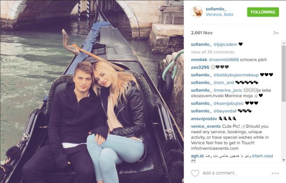Image resolution: width=286 pixels, height=183 pixels.
Task: Click the scrollbar down arrow in comments
Action: [x=284, y=160]
